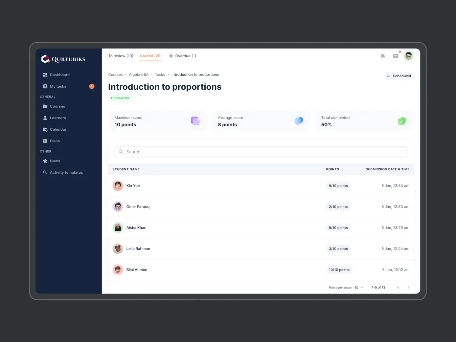Go to Learners in sidebar

click(x=58, y=118)
